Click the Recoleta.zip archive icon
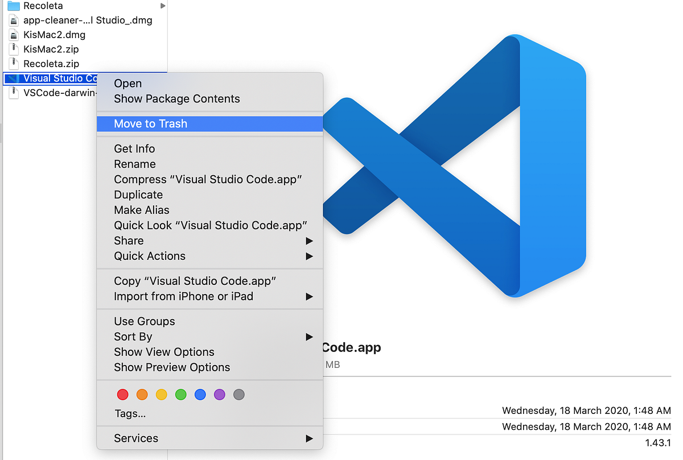Screen dimensions: 683x460 coord(14,64)
